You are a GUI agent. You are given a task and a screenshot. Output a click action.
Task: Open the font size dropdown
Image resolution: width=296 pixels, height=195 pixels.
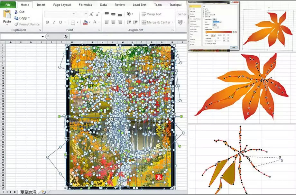click(86, 14)
